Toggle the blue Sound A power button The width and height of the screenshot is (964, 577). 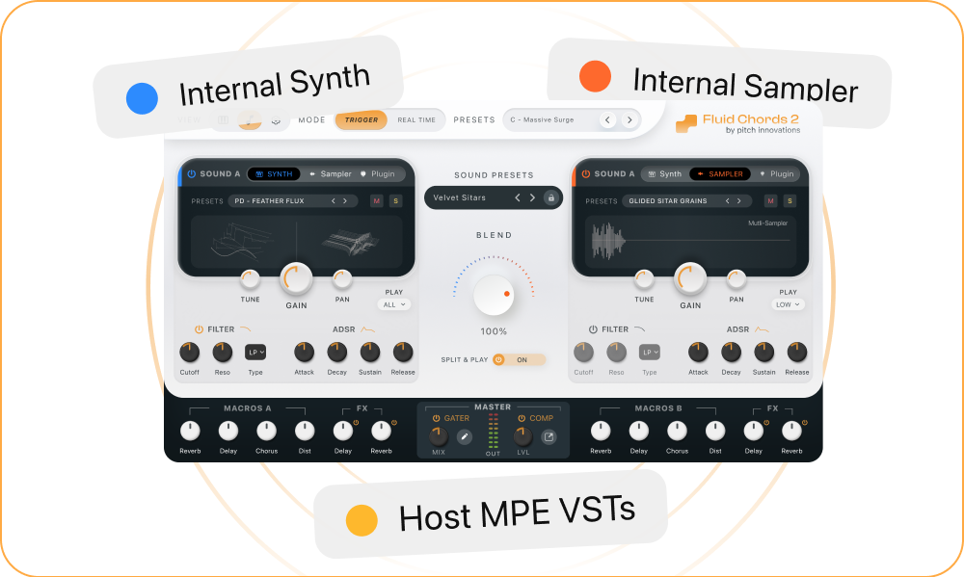191,174
